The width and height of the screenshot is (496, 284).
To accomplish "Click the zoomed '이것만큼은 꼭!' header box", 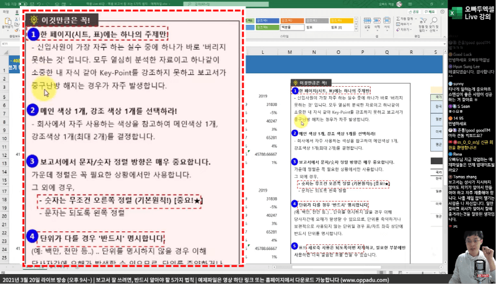I will [61, 20].
